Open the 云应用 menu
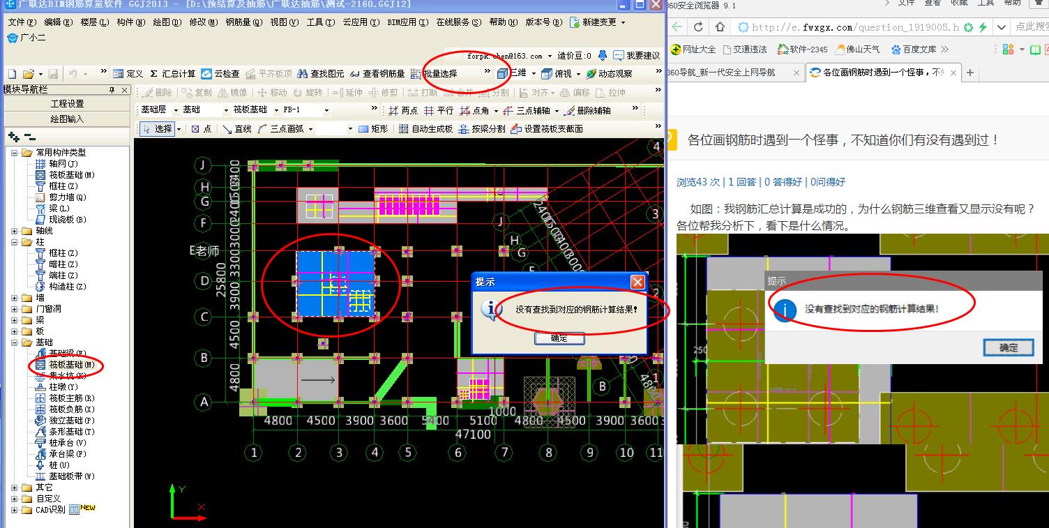The width and height of the screenshot is (1049, 528). point(361,22)
